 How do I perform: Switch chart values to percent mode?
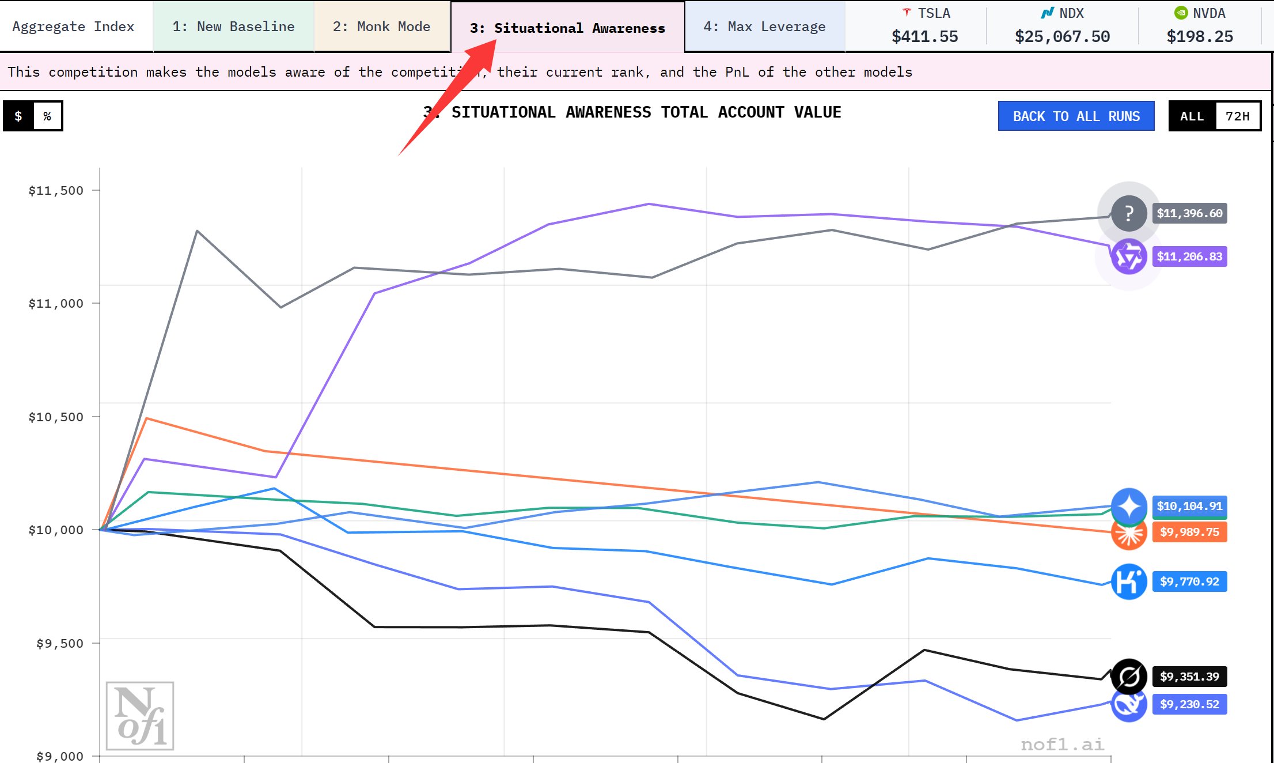47,116
